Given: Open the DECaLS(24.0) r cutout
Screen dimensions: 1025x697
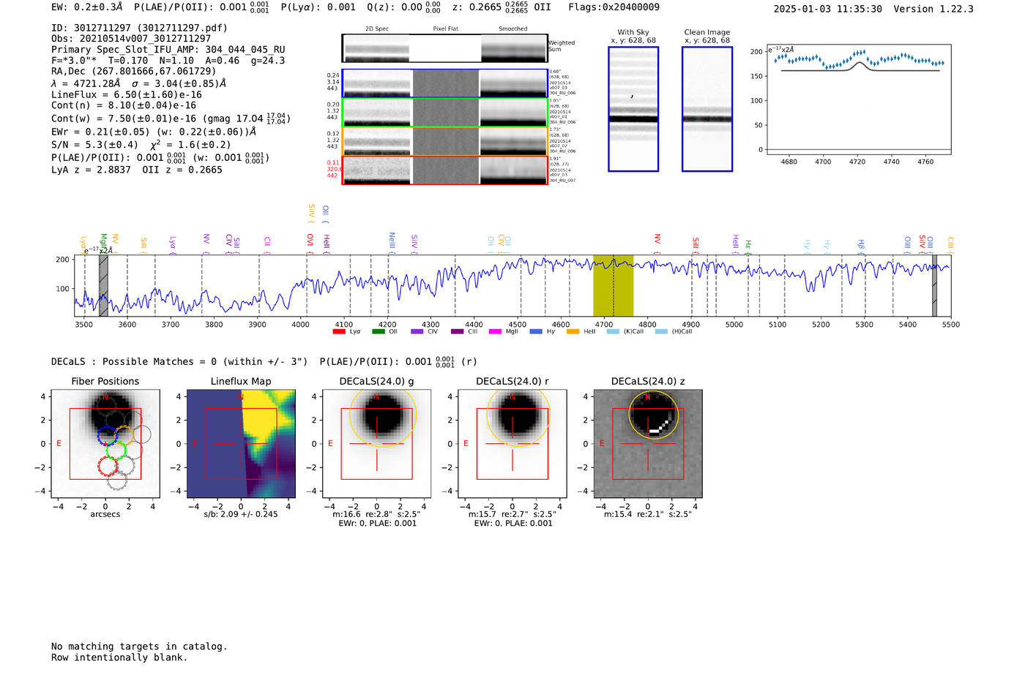Looking at the screenshot, I should (x=512, y=444).
